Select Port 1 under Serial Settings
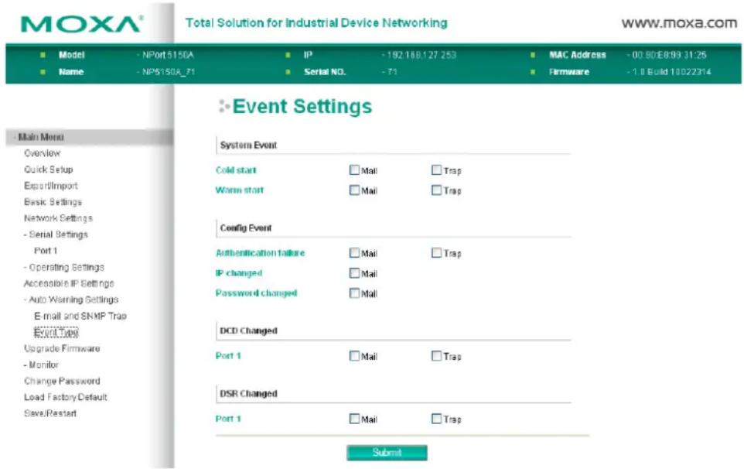 46,251
